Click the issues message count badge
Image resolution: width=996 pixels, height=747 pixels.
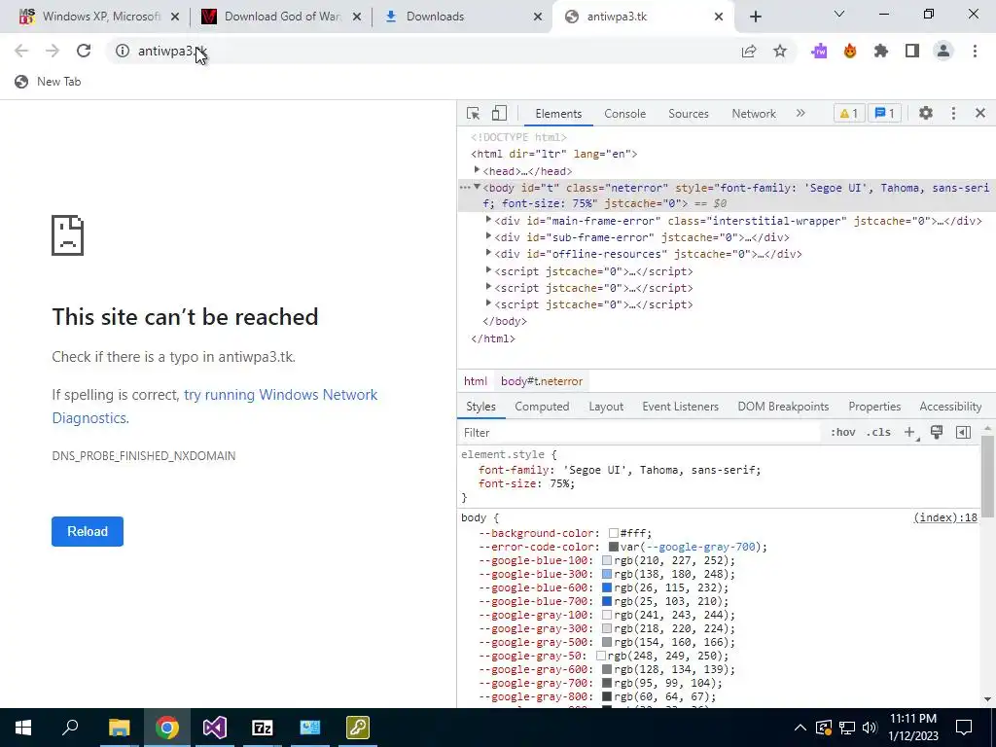[x=884, y=114]
